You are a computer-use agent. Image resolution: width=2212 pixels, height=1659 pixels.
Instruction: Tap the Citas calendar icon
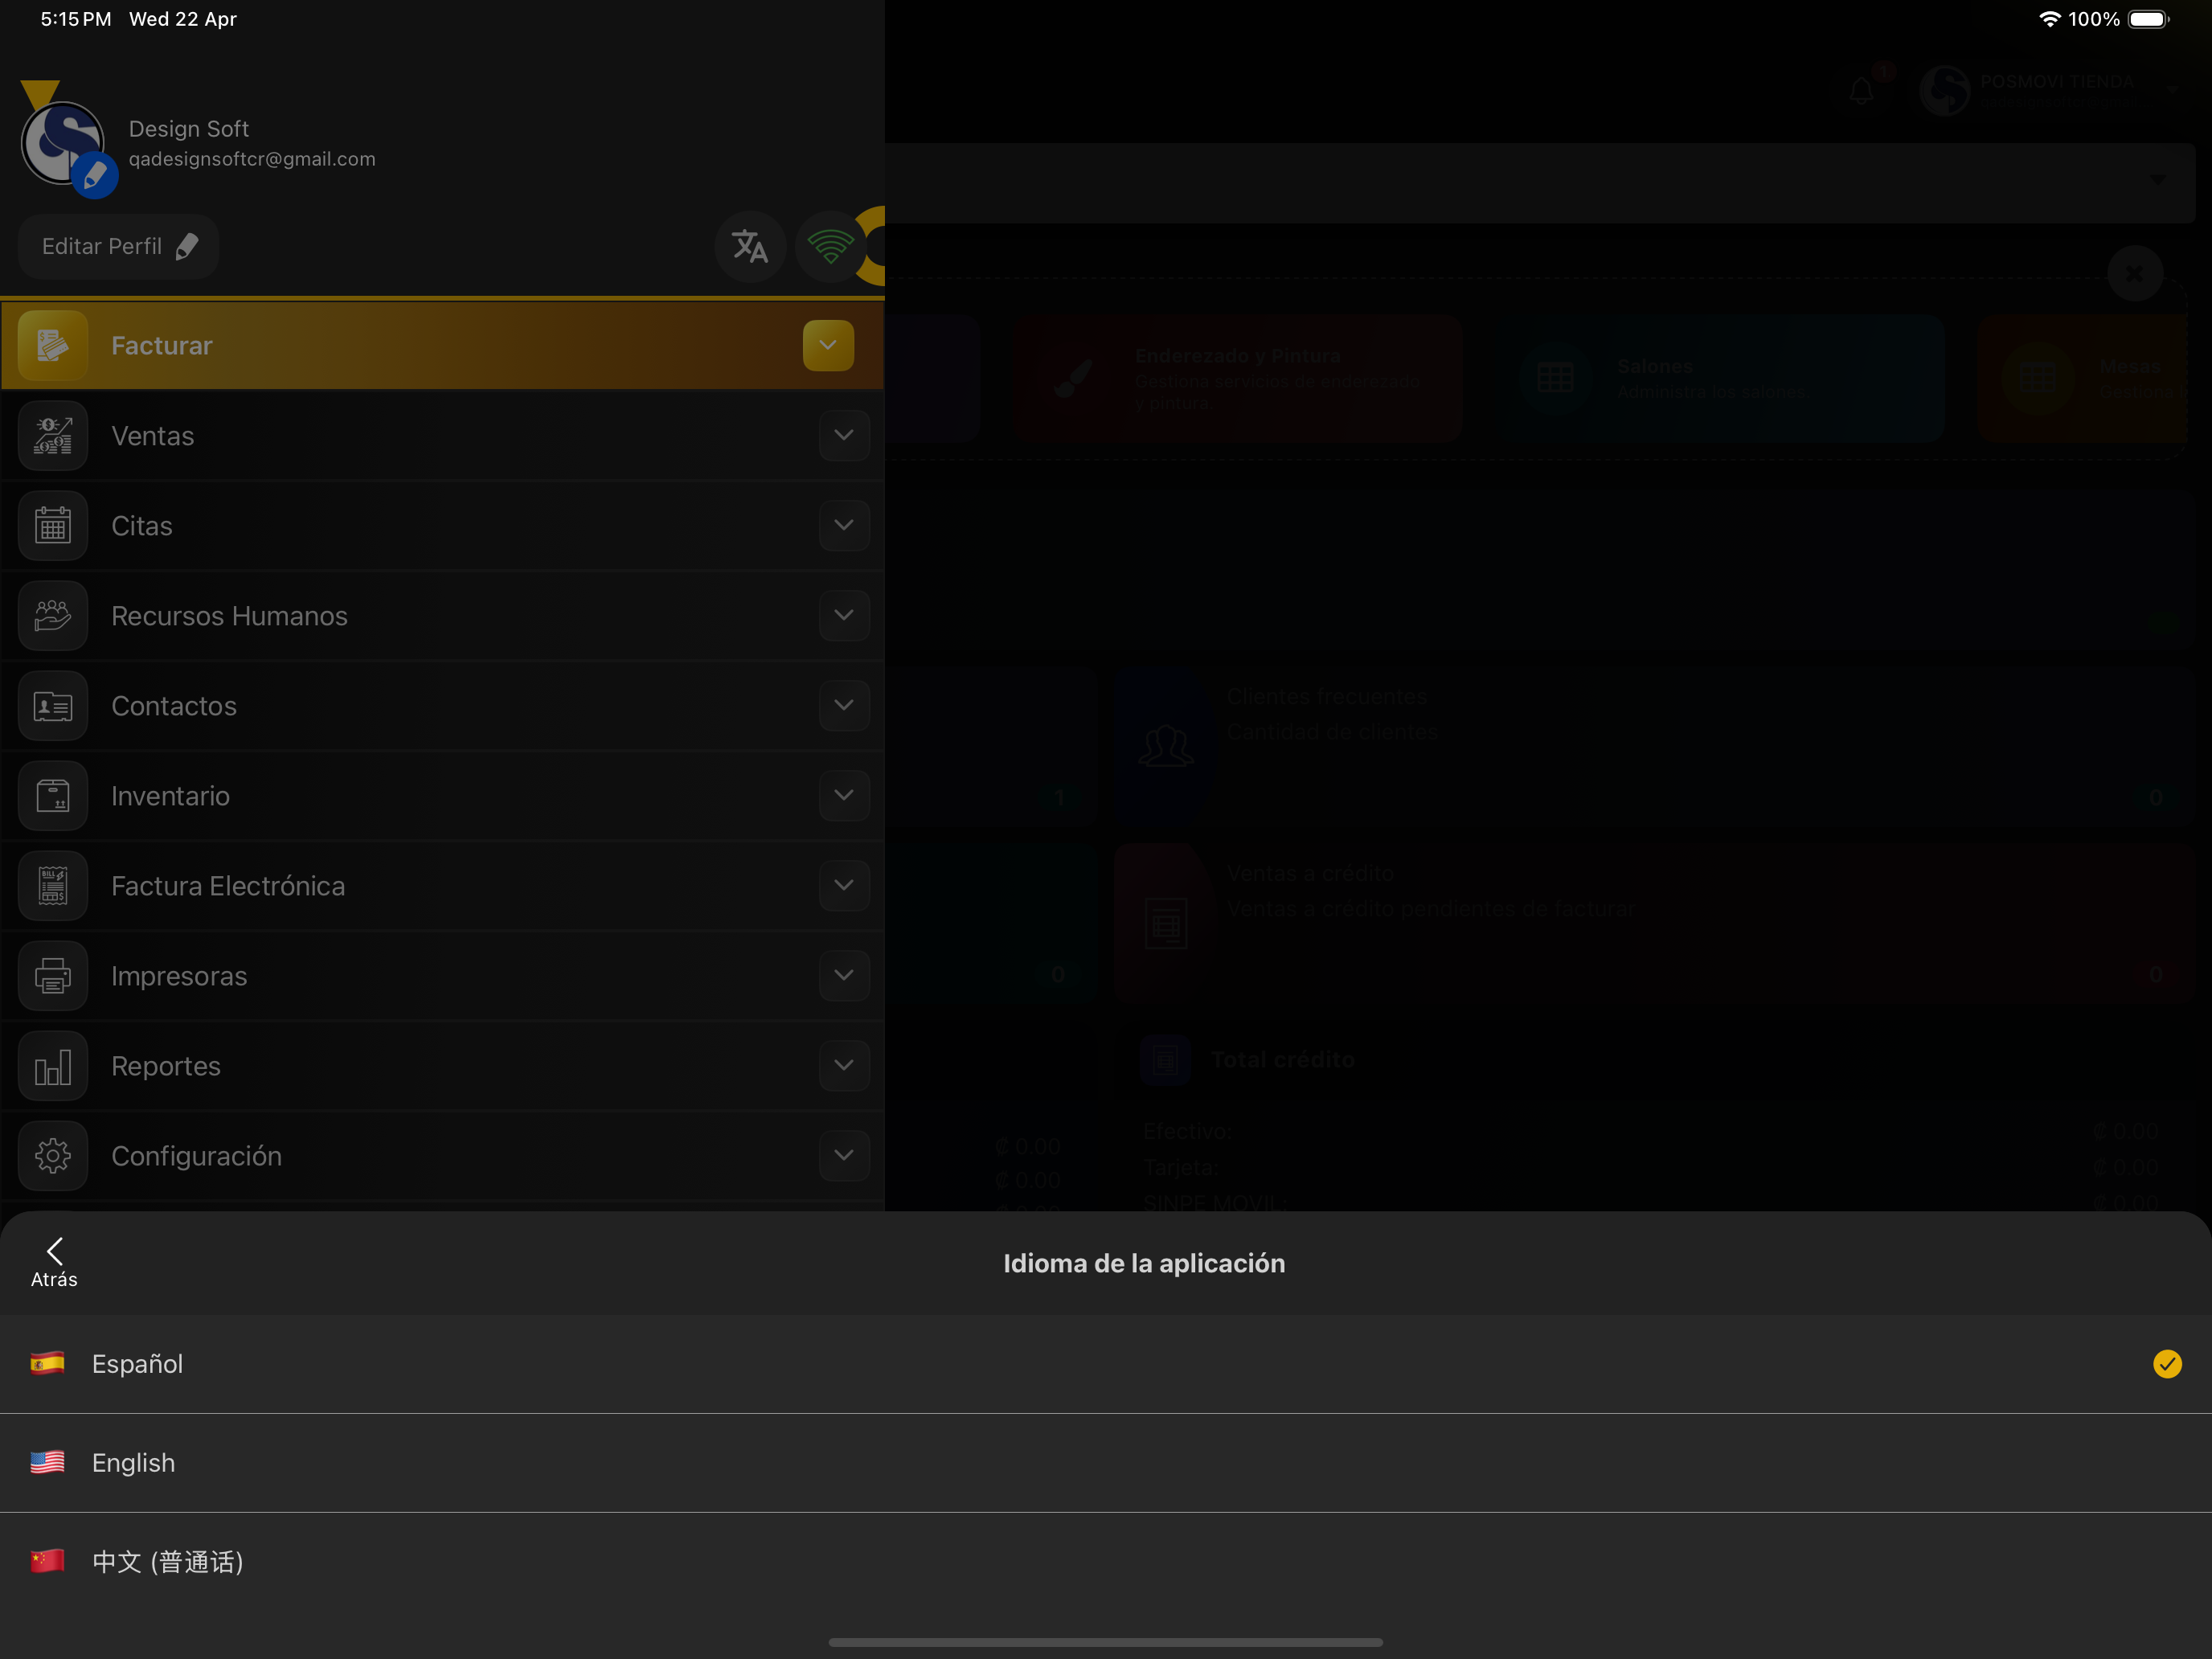[x=53, y=525]
